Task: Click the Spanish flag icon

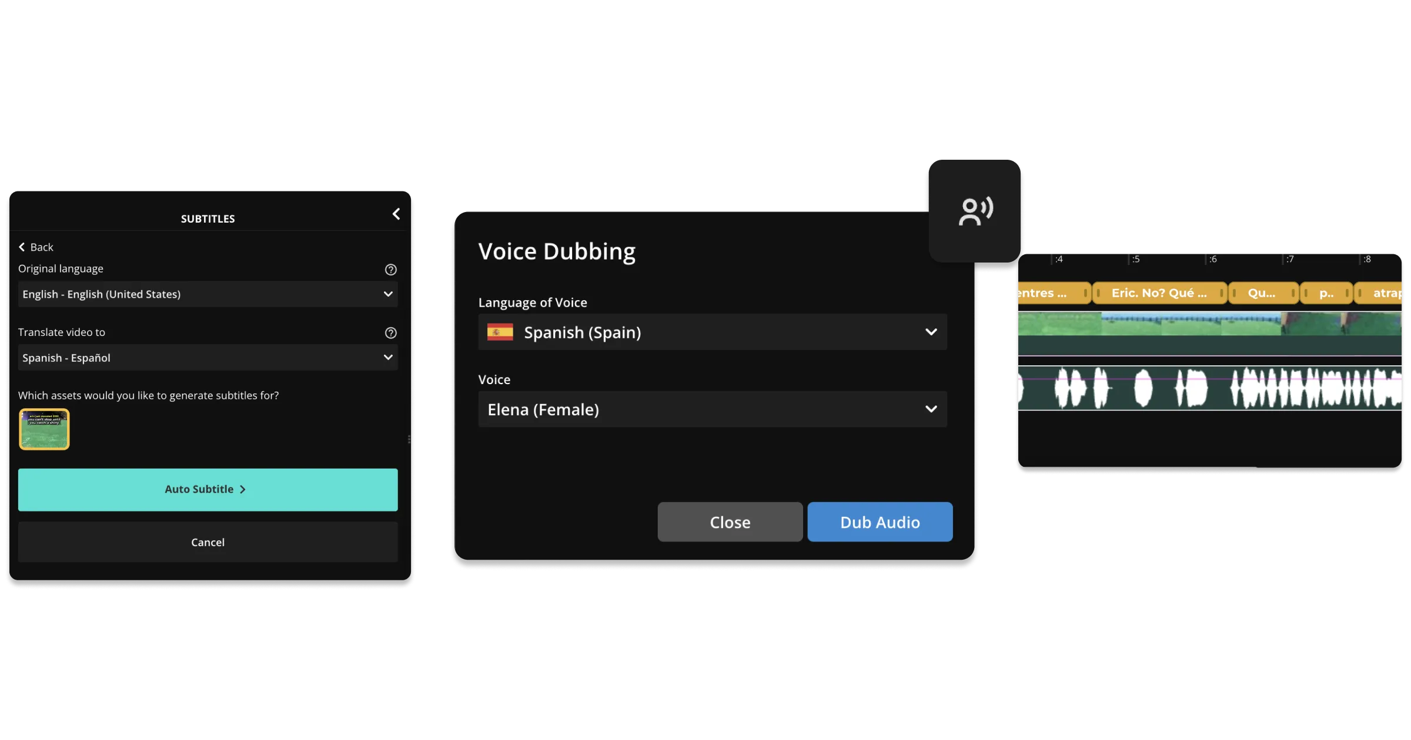Action: point(499,332)
